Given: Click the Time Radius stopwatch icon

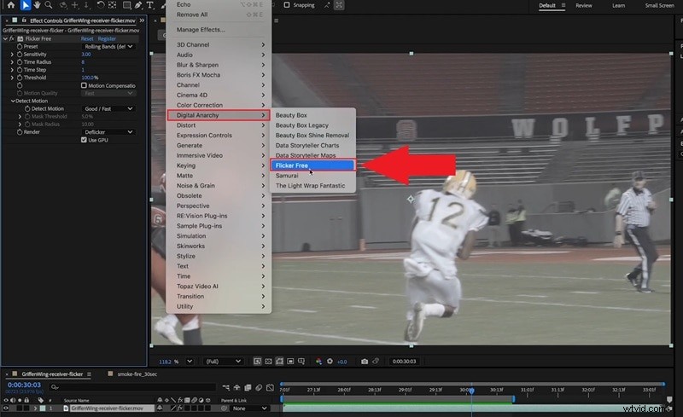Looking at the screenshot, I should pos(20,62).
